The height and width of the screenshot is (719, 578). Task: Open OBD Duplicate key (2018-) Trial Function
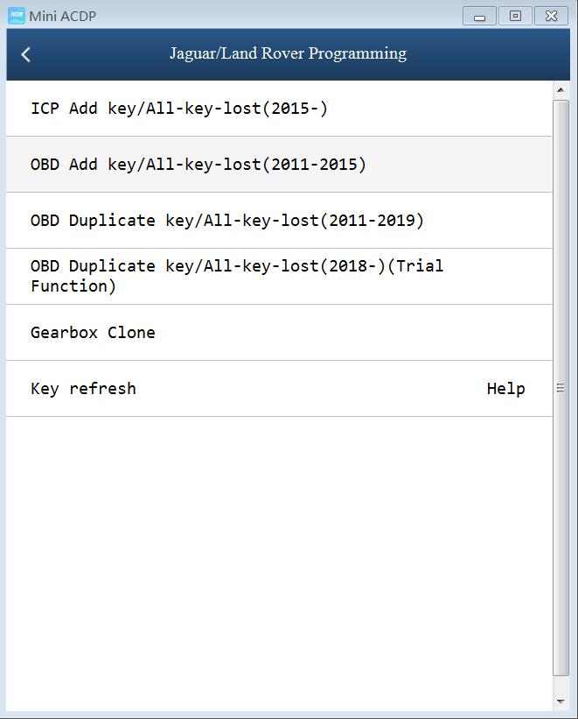(279, 277)
